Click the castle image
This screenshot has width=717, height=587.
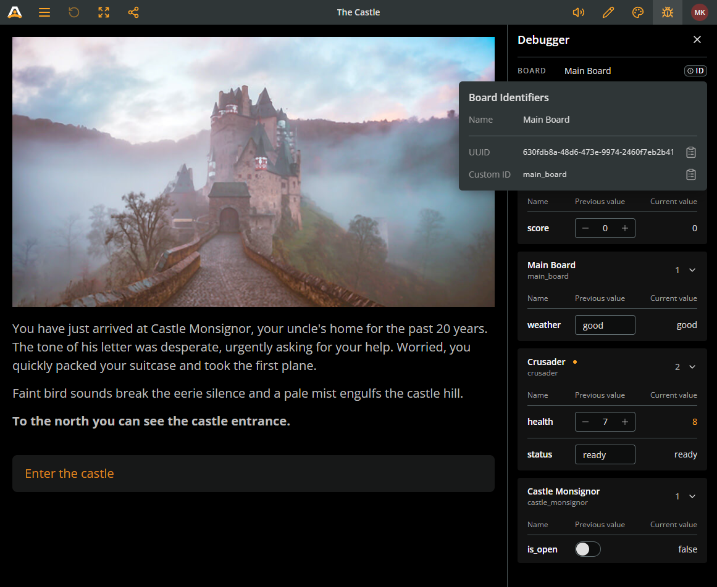click(x=253, y=171)
